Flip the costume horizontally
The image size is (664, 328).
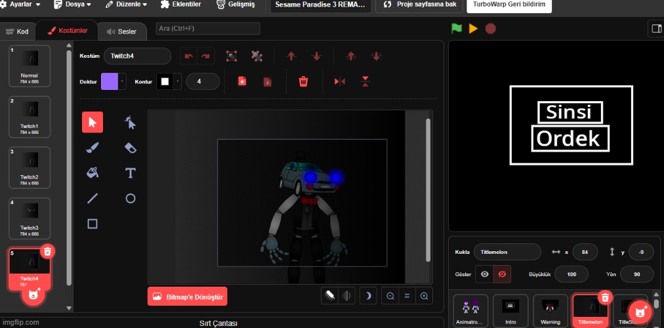coord(339,81)
